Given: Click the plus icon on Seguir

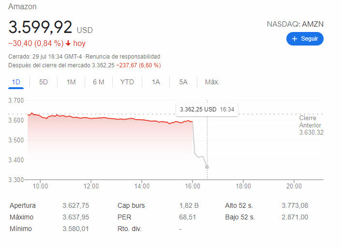Looking at the screenshot, I should click(295, 39).
